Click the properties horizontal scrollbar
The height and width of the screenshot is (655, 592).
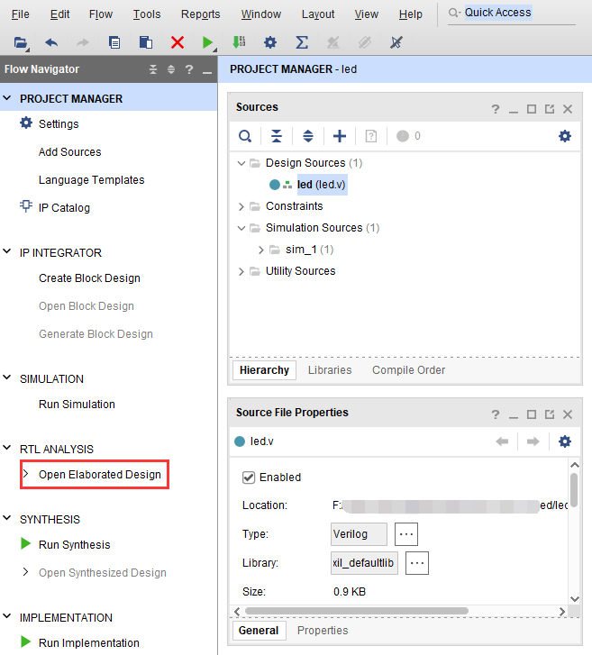[x=356, y=611]
